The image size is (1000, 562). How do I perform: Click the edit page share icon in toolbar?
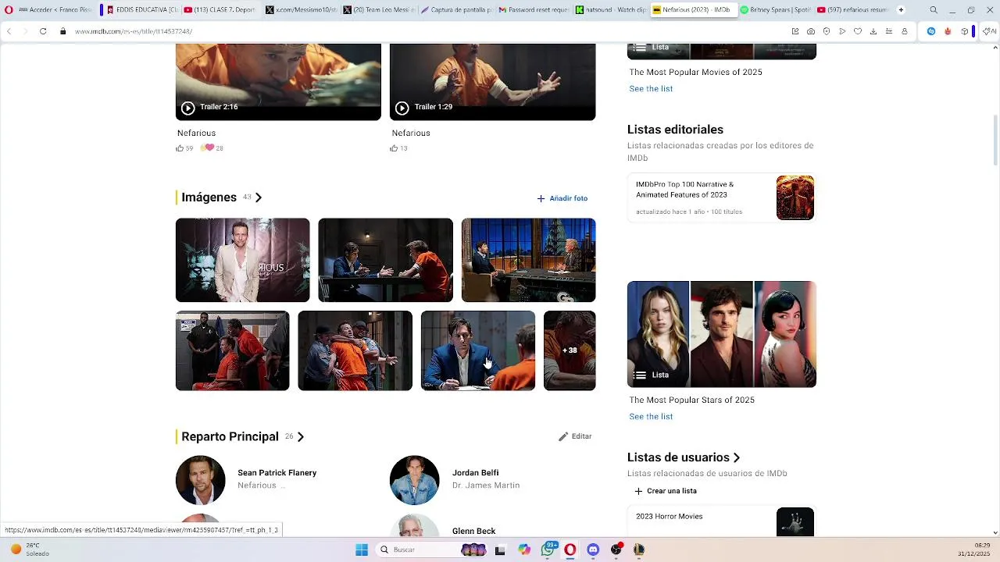pyautogui.click(x=795, y=31)
